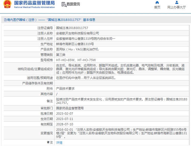Click the 结构及组成 description text
191x146 pixels.
pos(120,69)
